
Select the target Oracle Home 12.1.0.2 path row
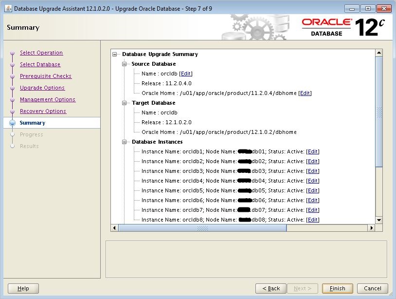[x=219, y=132]
